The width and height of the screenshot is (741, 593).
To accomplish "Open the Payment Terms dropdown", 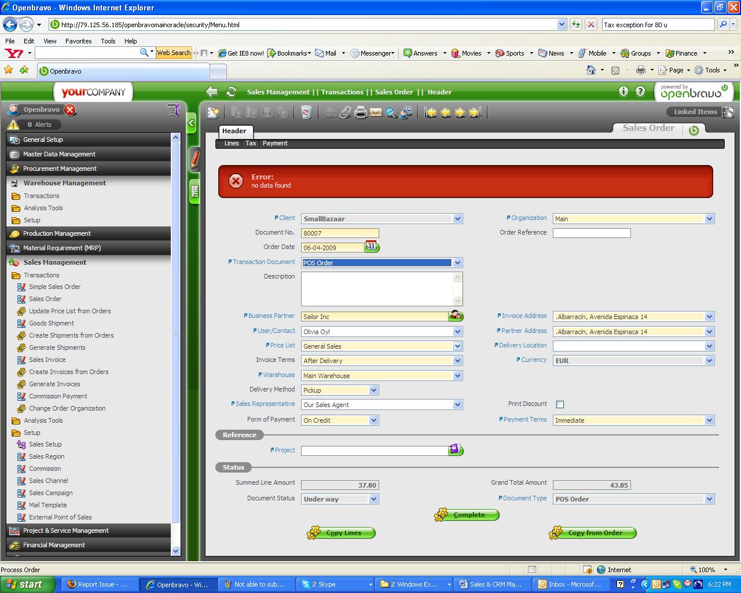I will [x=709, y=420].
